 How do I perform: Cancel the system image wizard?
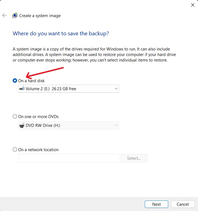click(x=183, y=204)
